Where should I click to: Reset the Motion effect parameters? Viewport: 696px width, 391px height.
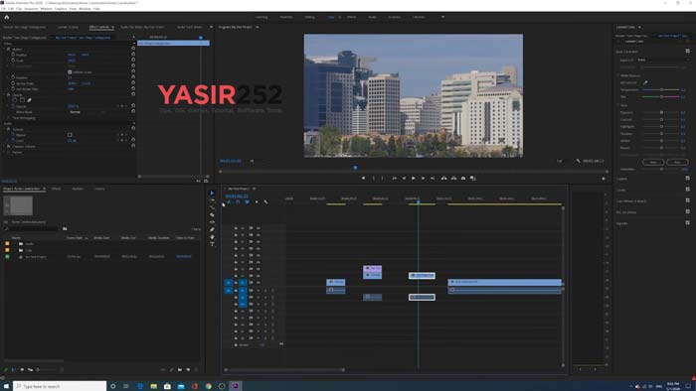(x=133, y=49)
